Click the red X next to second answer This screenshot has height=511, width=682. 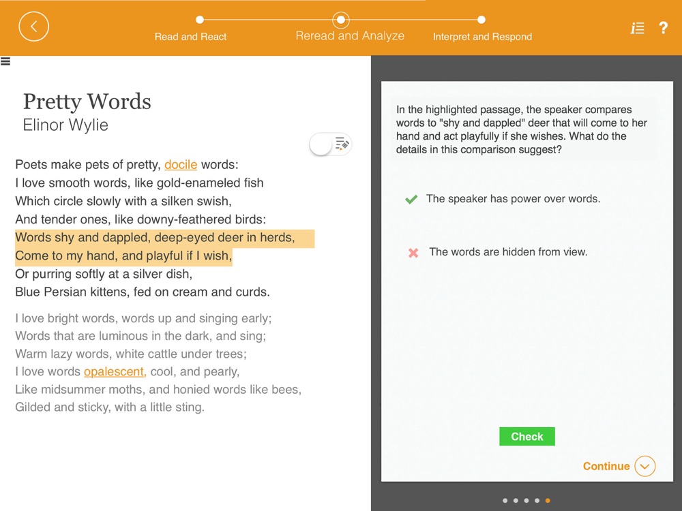(x=413, y=253)
